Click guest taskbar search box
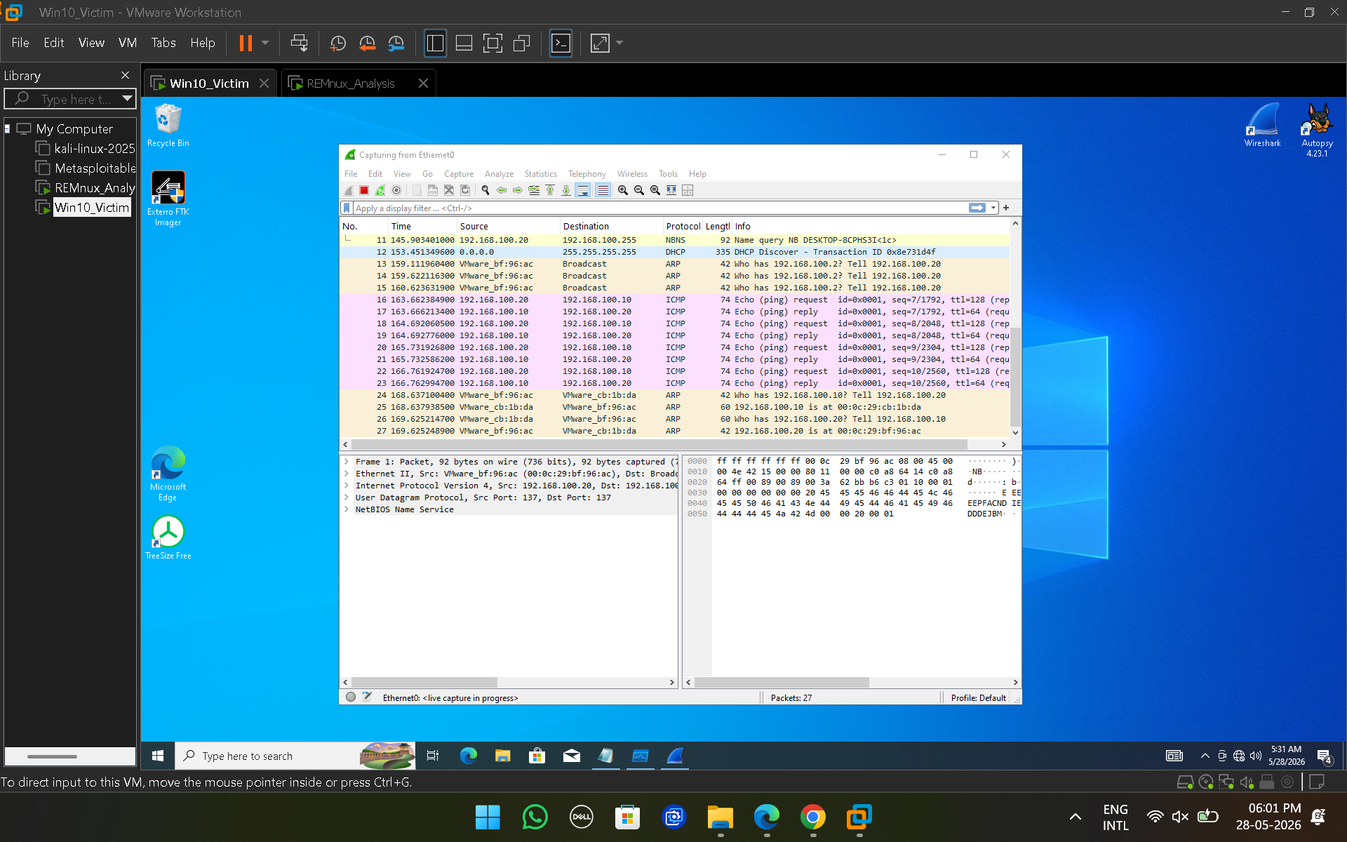The height and width of the screenshot is (842, 1347). pos(295,756)
